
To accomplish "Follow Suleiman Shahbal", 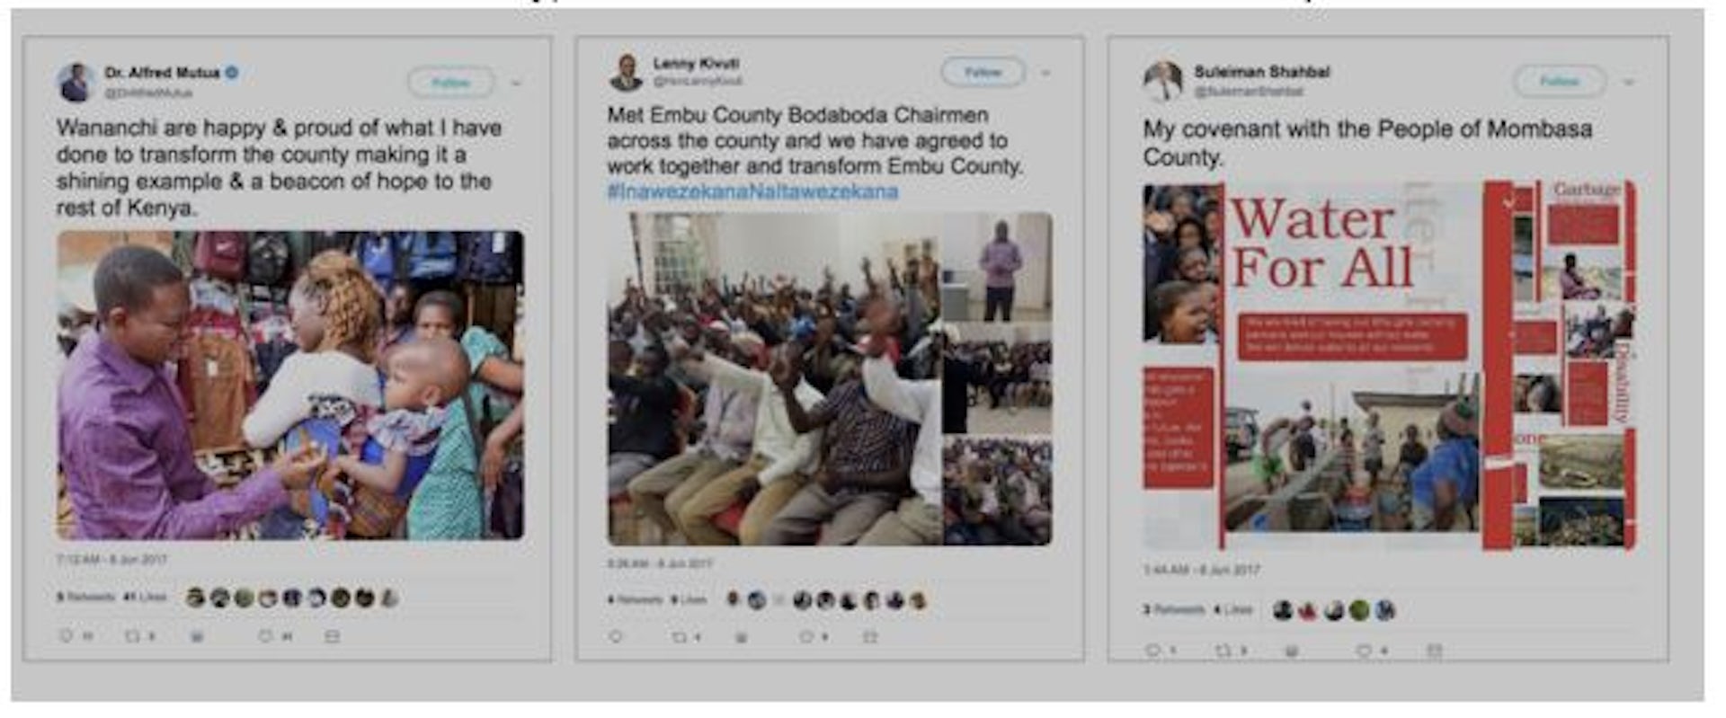I will tap(1559, 81).
